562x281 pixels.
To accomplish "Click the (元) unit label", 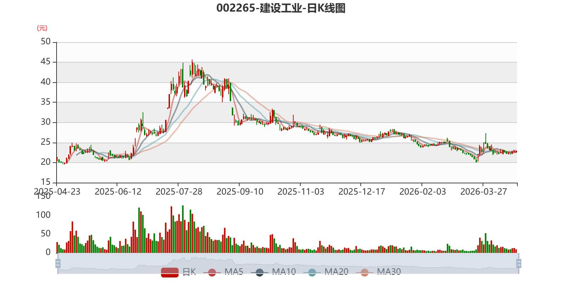I will click(x=42, y=28).
